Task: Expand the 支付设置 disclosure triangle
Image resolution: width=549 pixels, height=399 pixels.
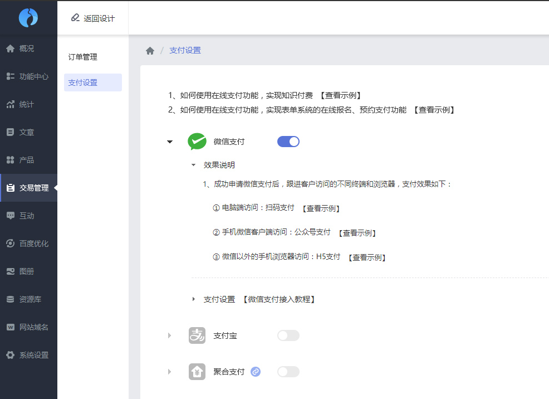Action: click(x=194, y=299)
